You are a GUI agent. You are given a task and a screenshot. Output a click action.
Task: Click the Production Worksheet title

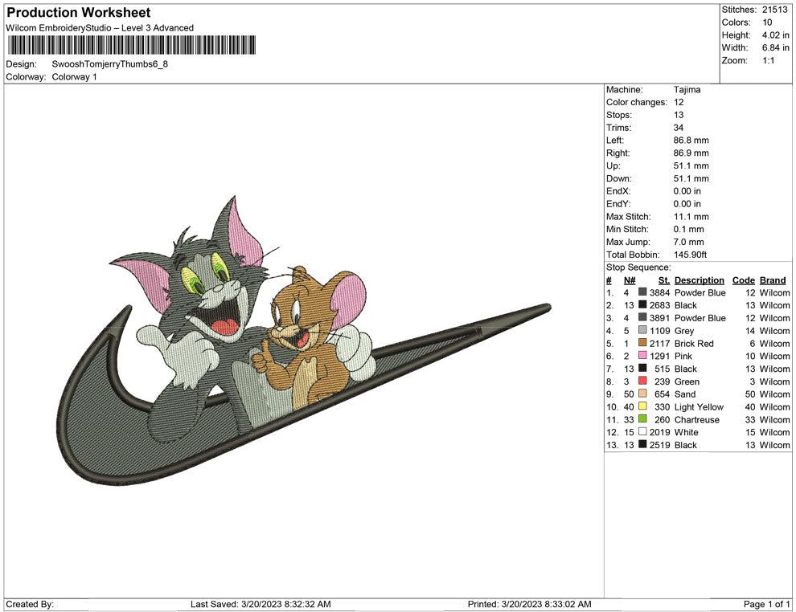(x=79, y=12)
